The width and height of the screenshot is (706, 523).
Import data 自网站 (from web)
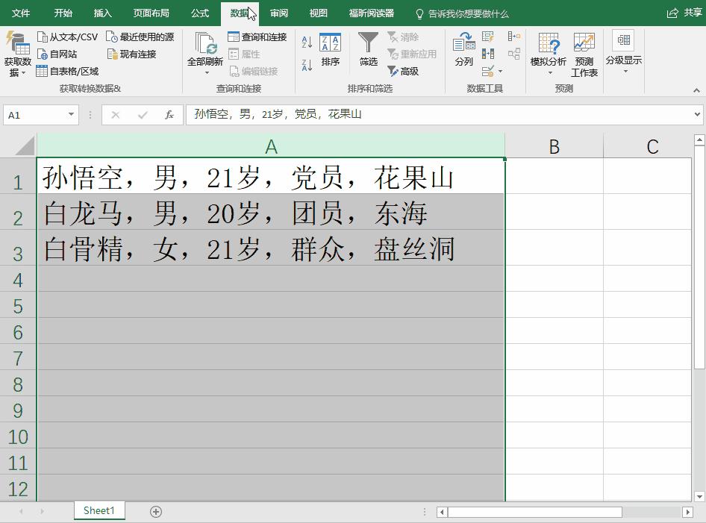point(57,54)
